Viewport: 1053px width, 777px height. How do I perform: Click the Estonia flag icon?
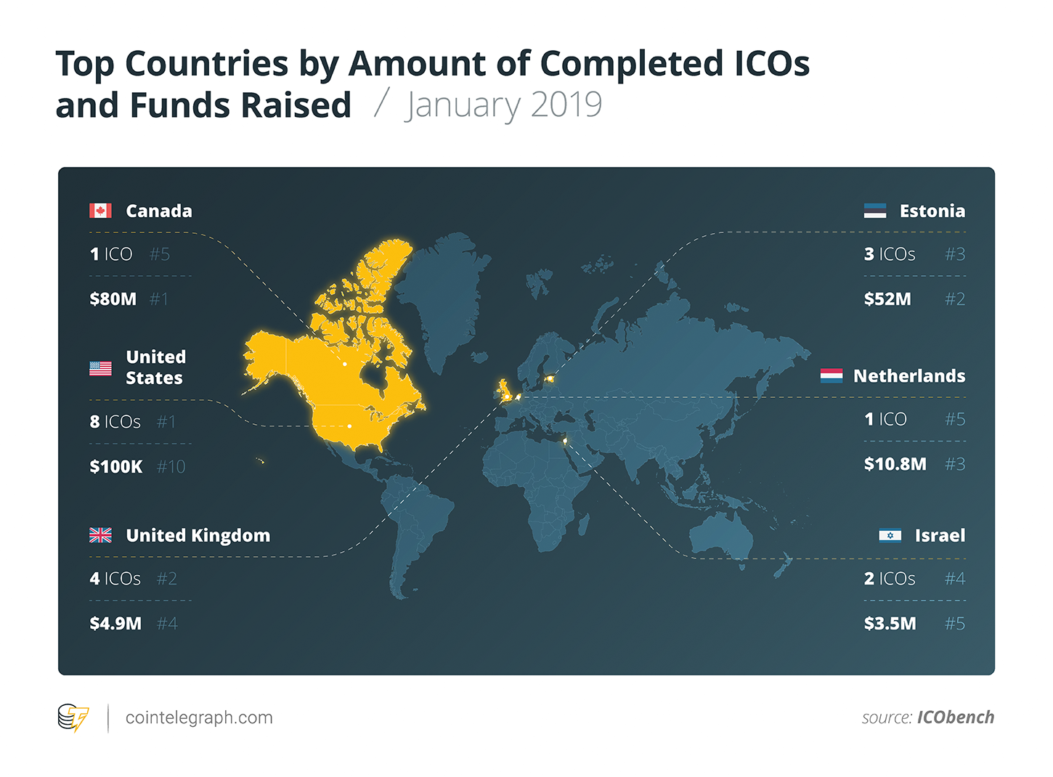pos(875,211)
